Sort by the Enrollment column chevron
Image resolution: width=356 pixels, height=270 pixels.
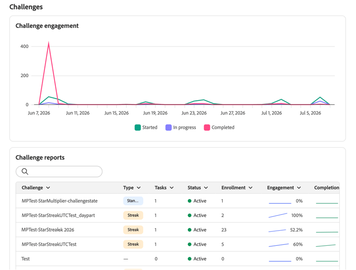tap(251, 188)
